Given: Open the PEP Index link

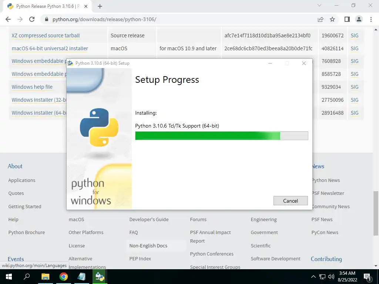Looking at the screenshot, I should point(140,258).
